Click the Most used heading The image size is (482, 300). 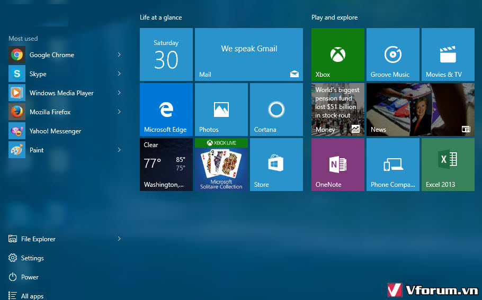pyautogui.click(x=23, y=39)
